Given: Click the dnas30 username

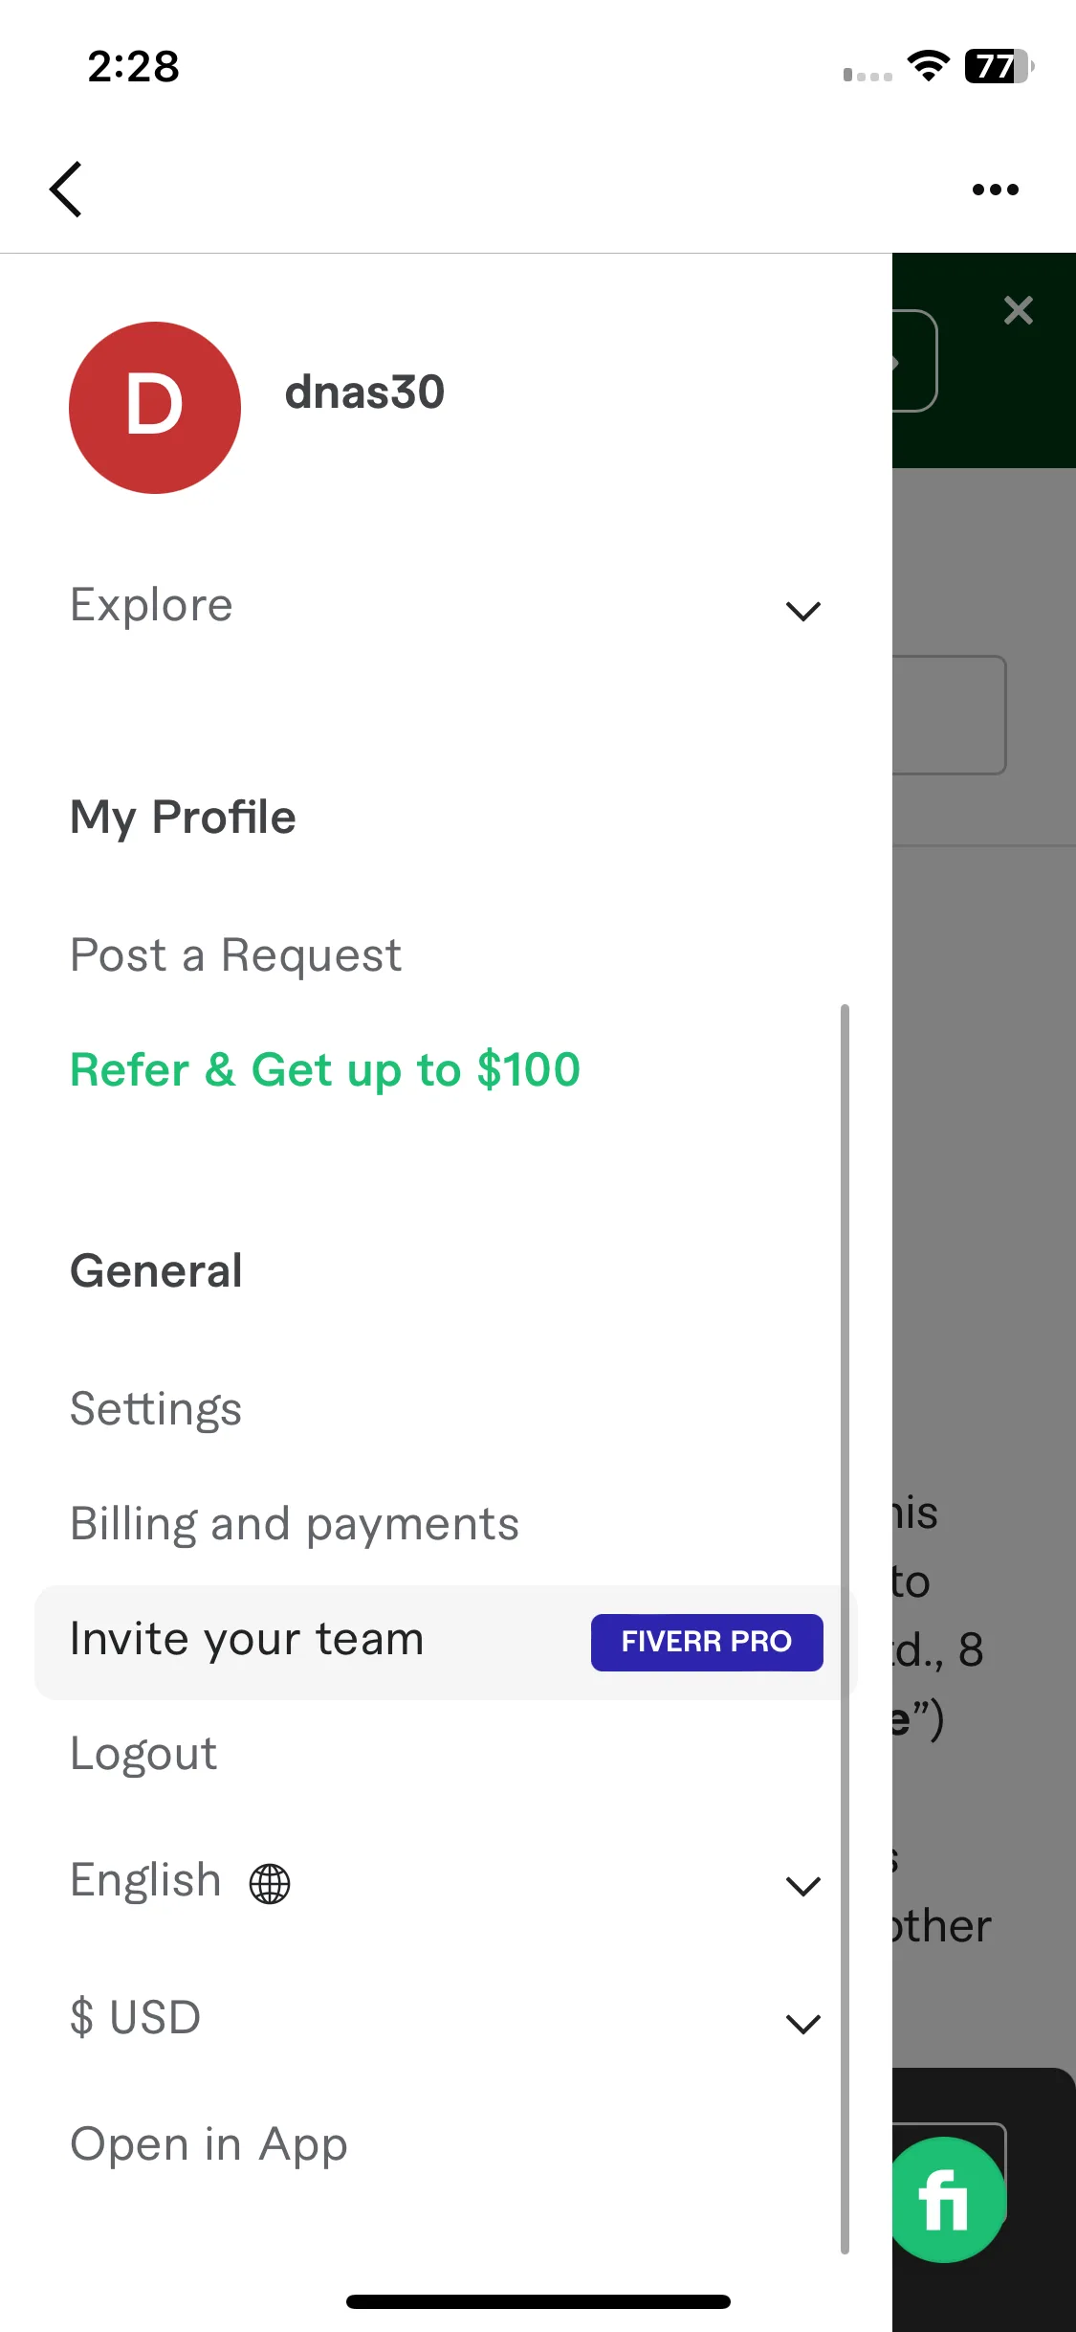Looking at the screenshot, I should click(364, 392).
